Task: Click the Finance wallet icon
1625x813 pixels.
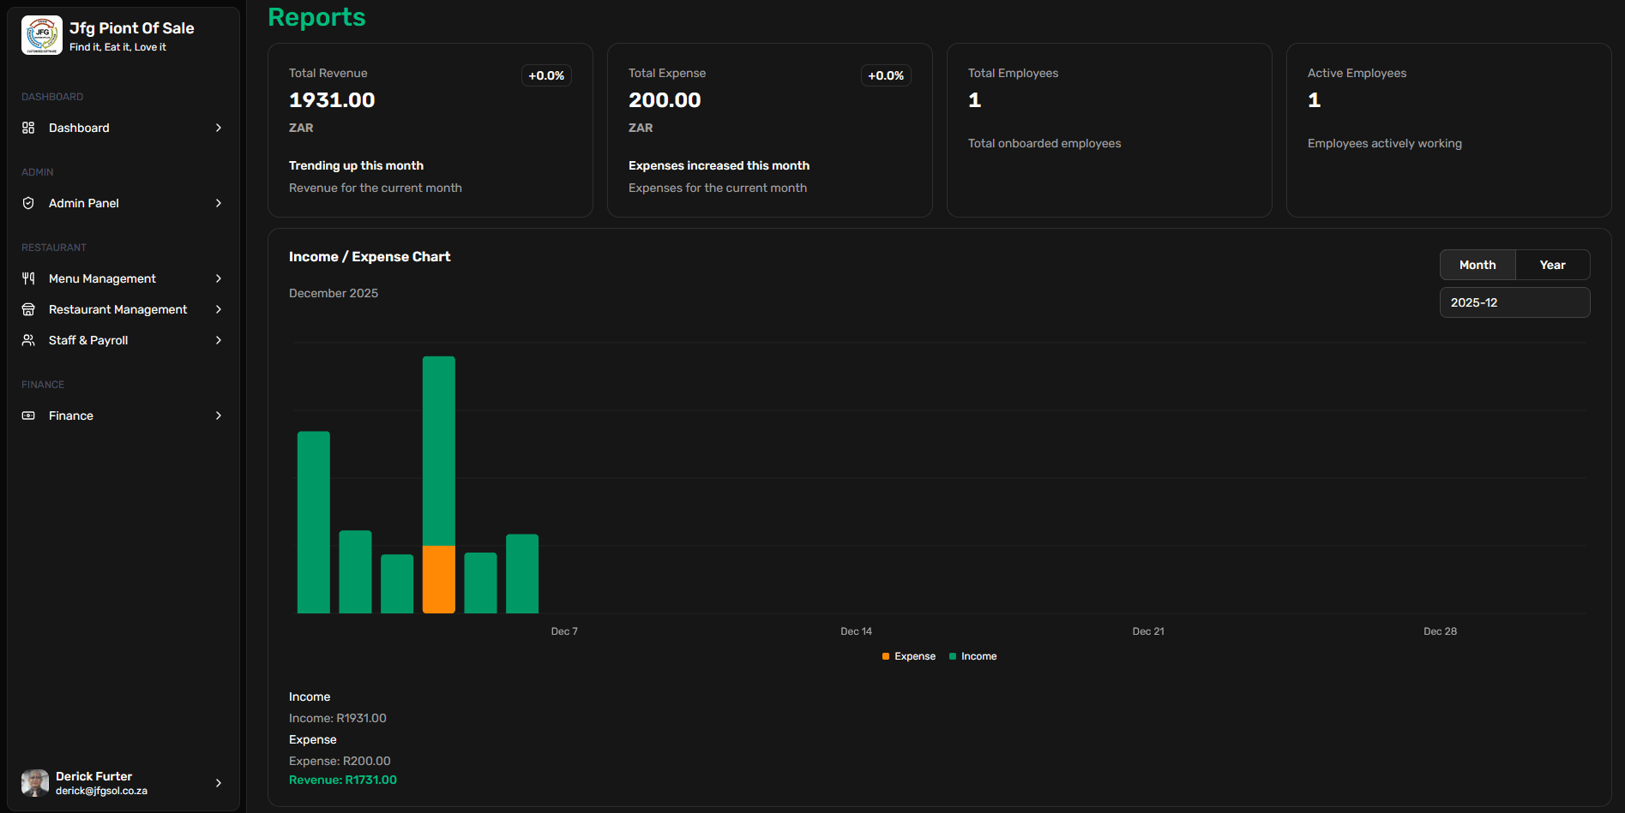Action: point(28,415)
